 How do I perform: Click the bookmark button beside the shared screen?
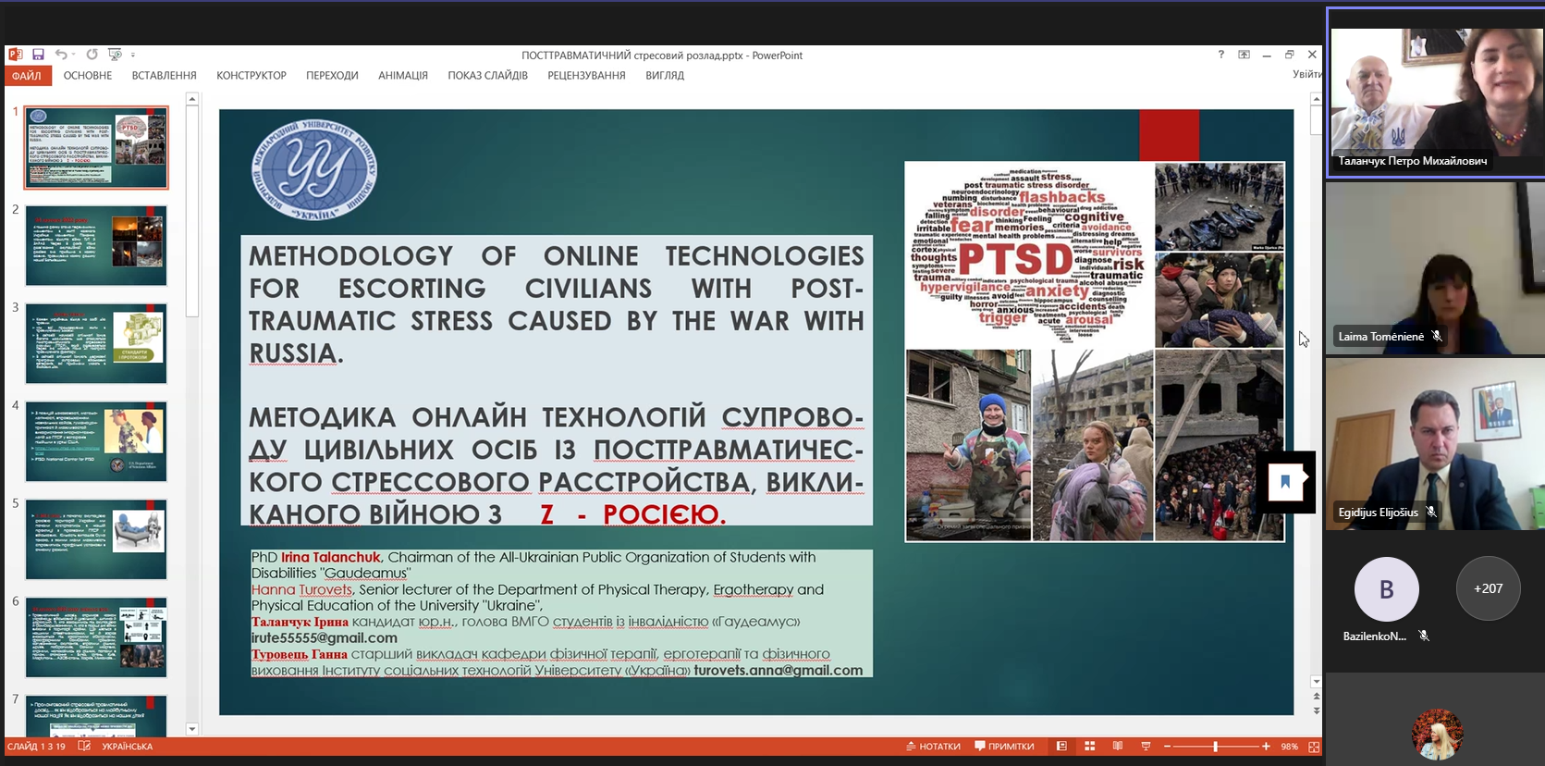(x=1285, y=482)
